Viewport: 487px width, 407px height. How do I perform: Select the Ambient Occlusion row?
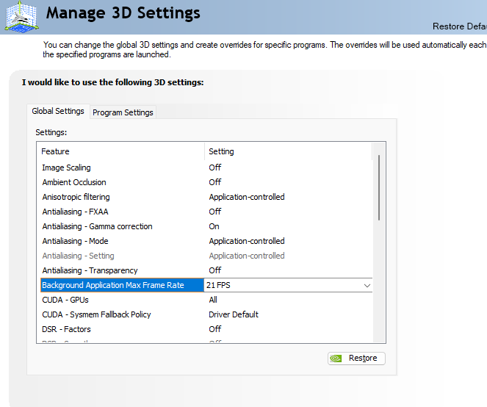[74, 182]
